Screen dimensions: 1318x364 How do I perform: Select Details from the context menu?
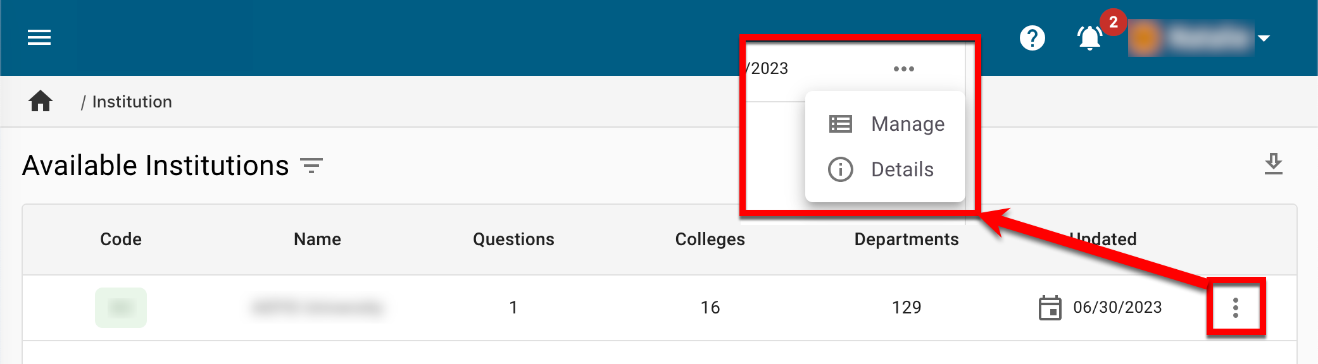(902, 169)
